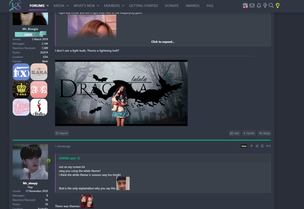This screenshot has height=209, width=304.
Task: Share post #15 via the share icon
Action: coord(257,146)
